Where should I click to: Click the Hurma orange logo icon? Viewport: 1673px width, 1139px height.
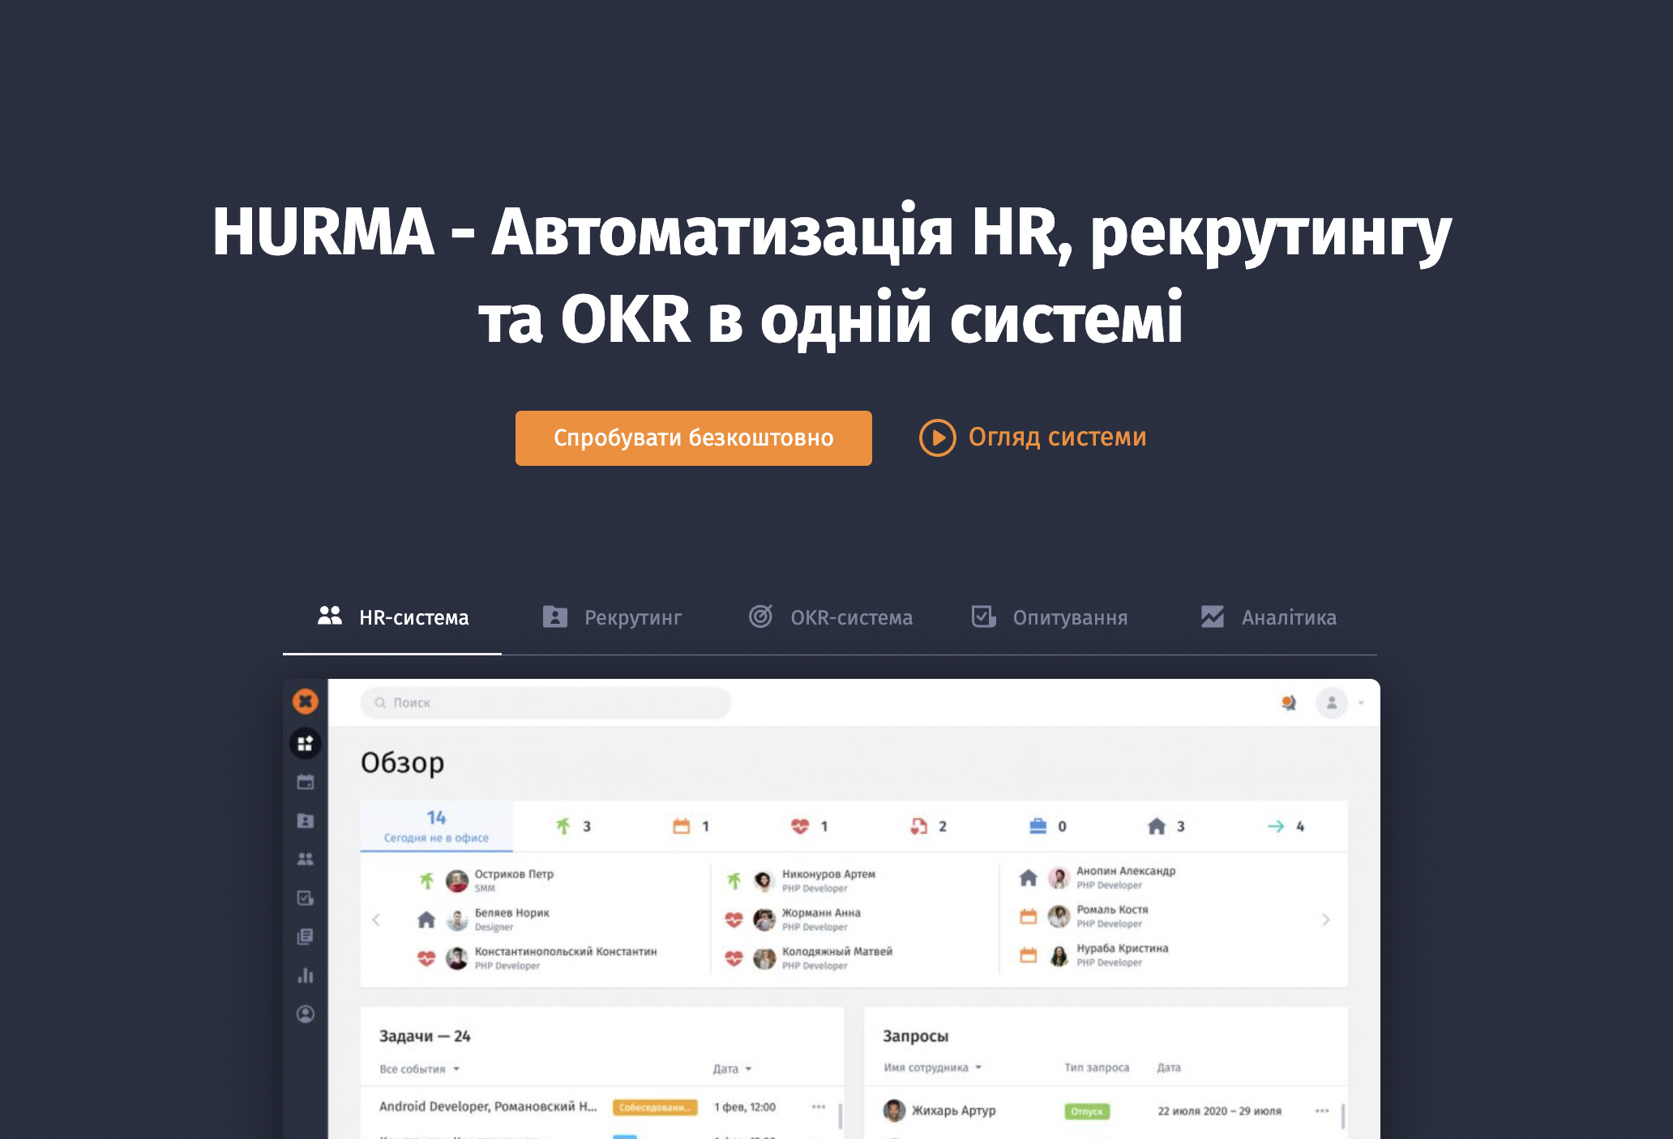tap(306, 702)
